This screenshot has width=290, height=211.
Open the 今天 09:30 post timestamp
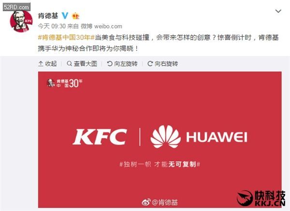tap(52, 26)
